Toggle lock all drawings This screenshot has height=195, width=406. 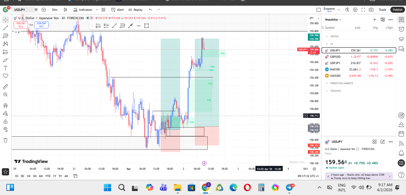click(x=5, y=121)
